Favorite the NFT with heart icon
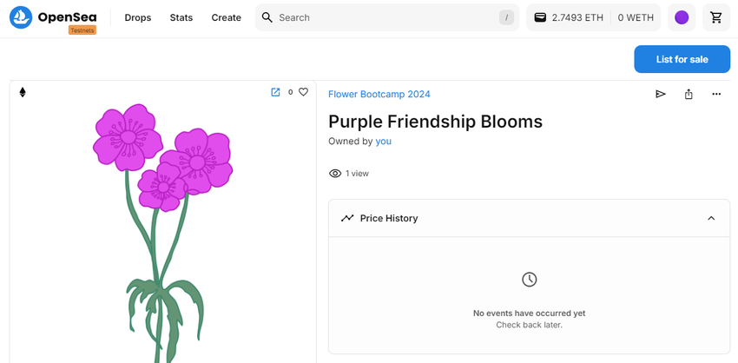This screenshot has width=738, height=363. point(303,92)
